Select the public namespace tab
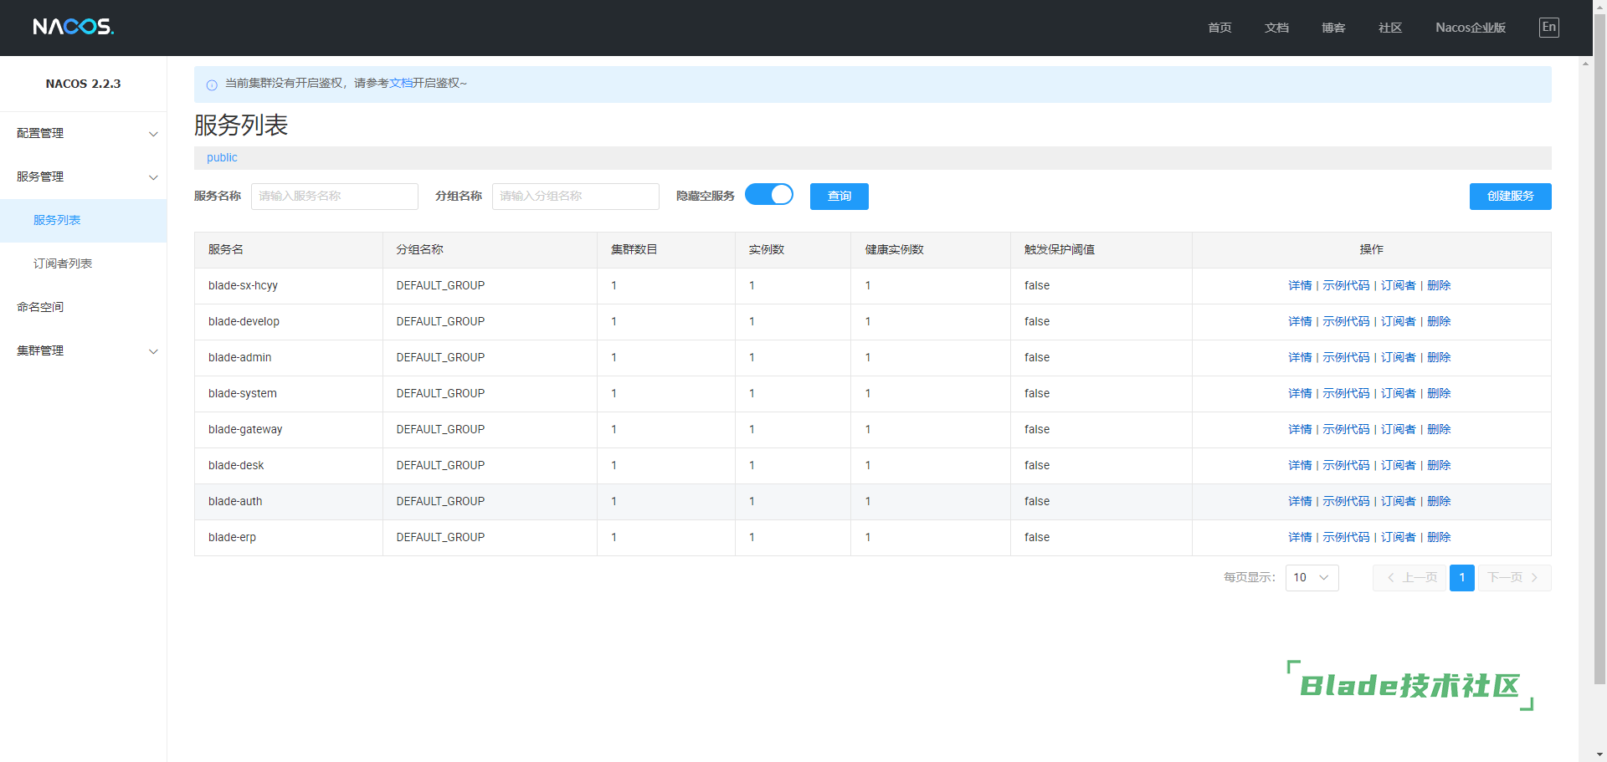Screen dimensions: 1607x762 222,158
